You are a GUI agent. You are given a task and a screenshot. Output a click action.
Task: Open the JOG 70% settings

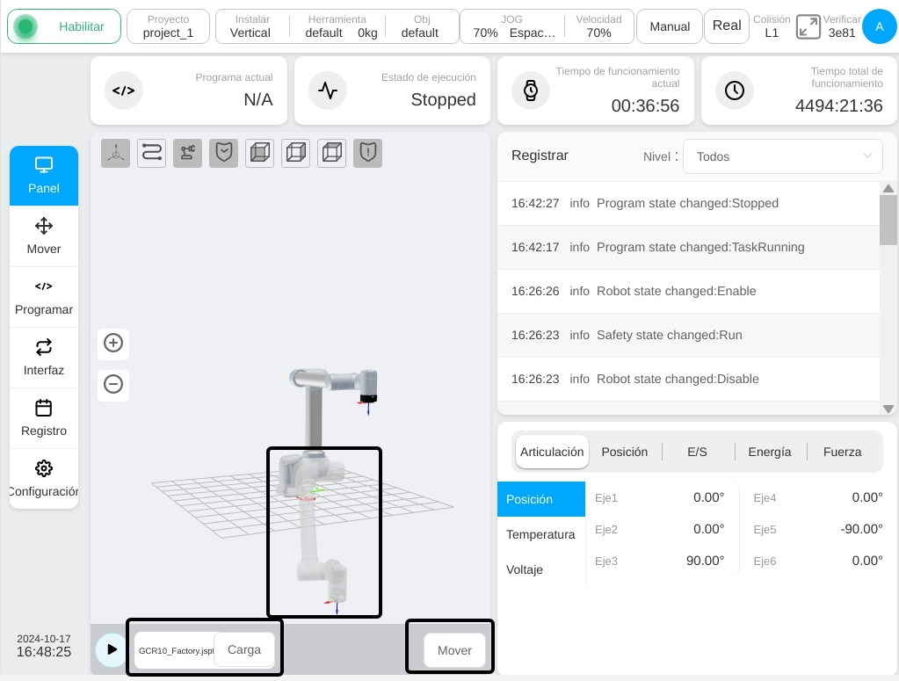click(x=512, y=26)
